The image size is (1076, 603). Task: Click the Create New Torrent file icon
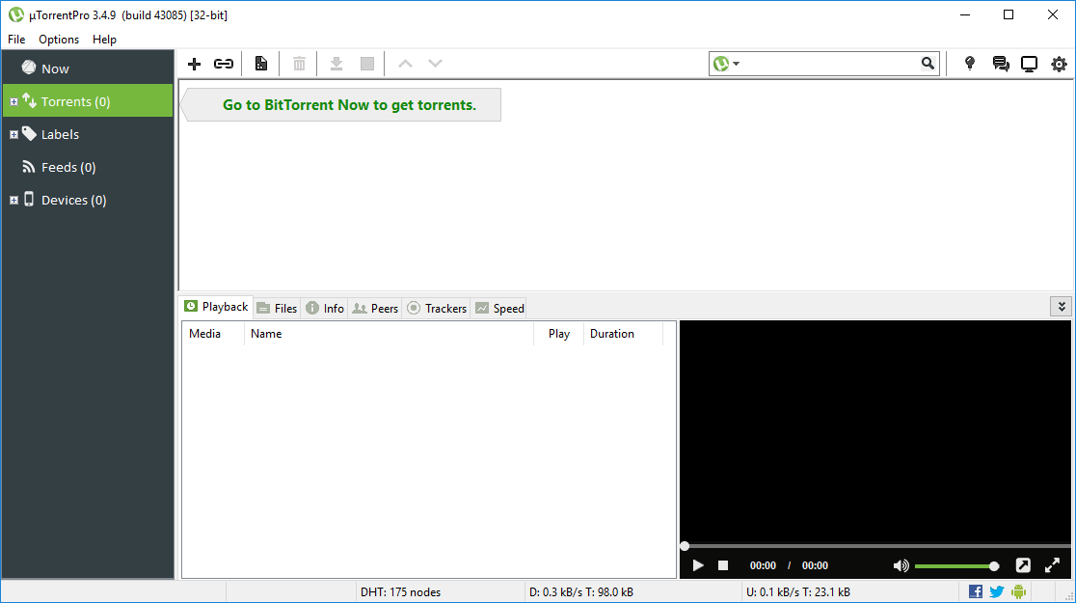tap(260, 64)
